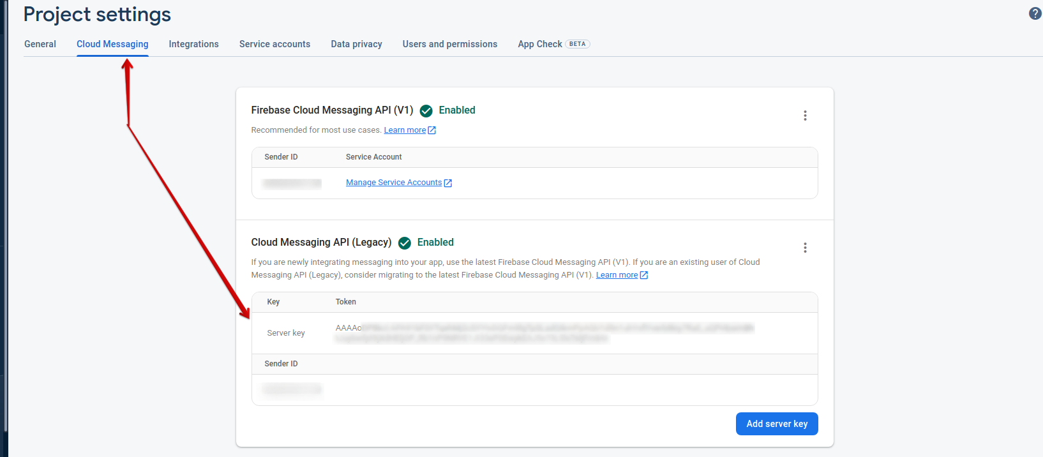Image resolution: width=1043 pixels, height=457 pixels.
Task: Click Learn more in Legacy API description
Action: (x=617, y=275)
